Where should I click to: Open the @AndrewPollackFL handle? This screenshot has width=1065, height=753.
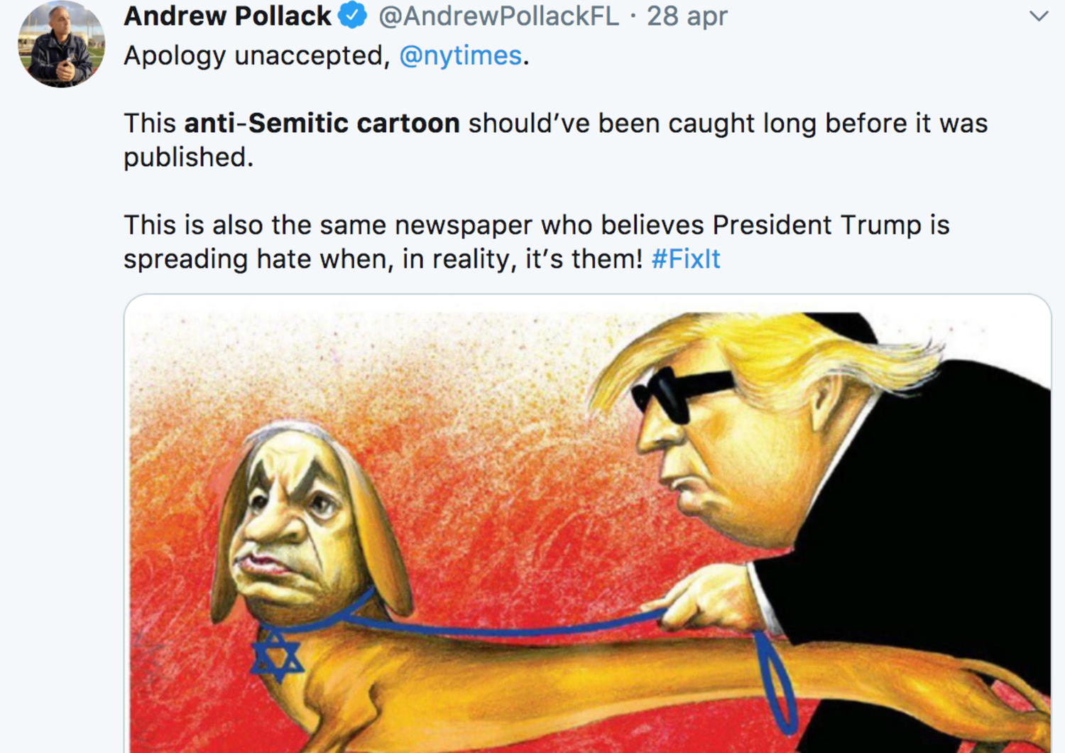tap(498, 16)
